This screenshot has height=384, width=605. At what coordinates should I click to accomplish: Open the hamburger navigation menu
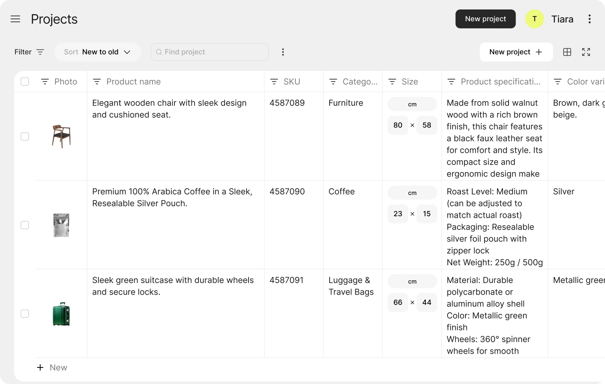[15, 19]
